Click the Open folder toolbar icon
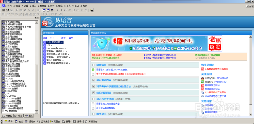The height and width of the screenshot is (124, 254). tap(7, 10)
